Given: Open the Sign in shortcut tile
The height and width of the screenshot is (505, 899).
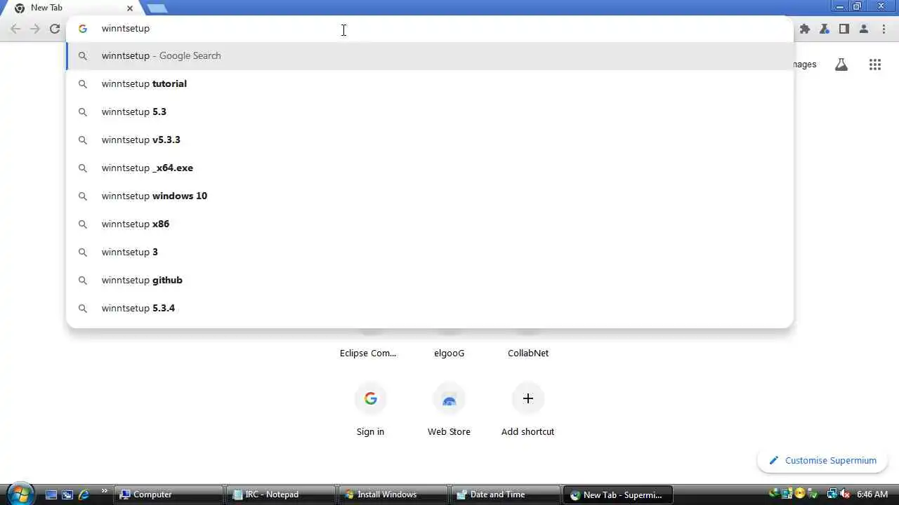Looking at the screenshot, I should click(371, 409).
